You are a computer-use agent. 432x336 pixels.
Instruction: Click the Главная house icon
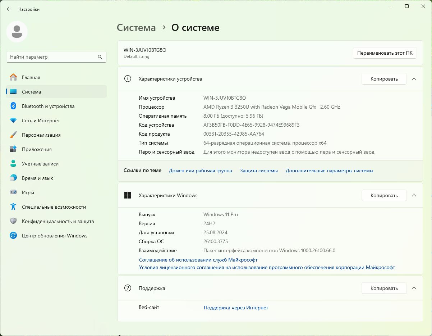coord(13,77)
